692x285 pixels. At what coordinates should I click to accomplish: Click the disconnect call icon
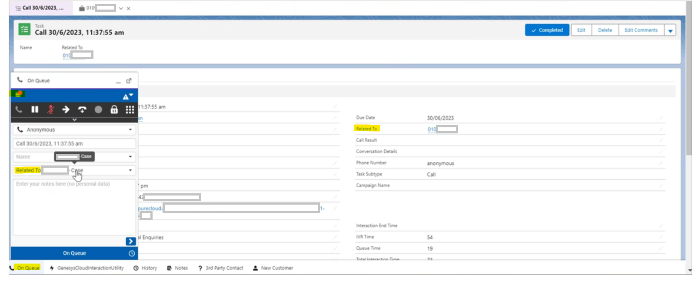coord(82,109)
